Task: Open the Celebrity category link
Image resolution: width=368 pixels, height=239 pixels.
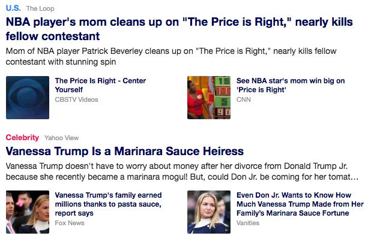Action: (23, 138)
